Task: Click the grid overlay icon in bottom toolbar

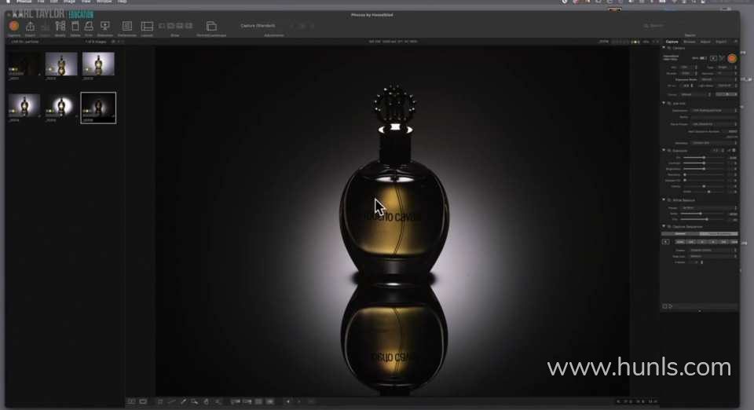Action: (x=258, y=401)
